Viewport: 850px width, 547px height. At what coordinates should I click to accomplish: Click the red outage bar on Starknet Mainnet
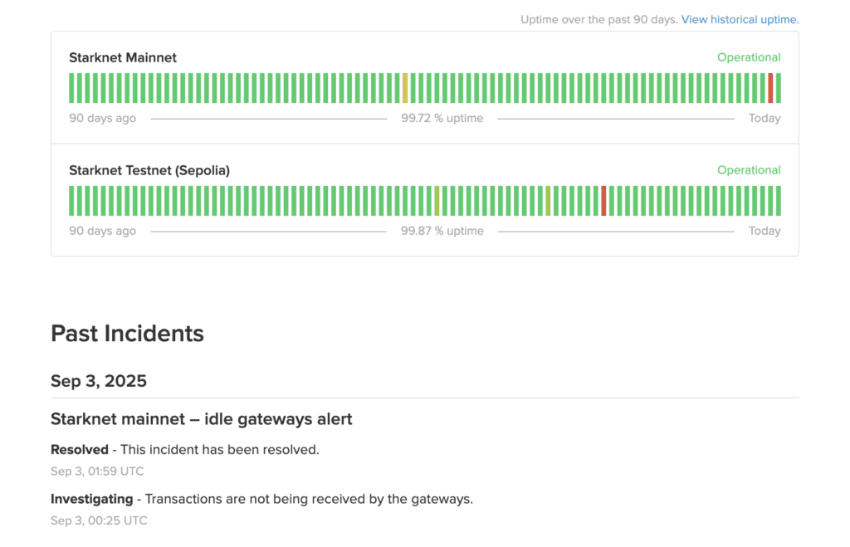pos(770,88)
